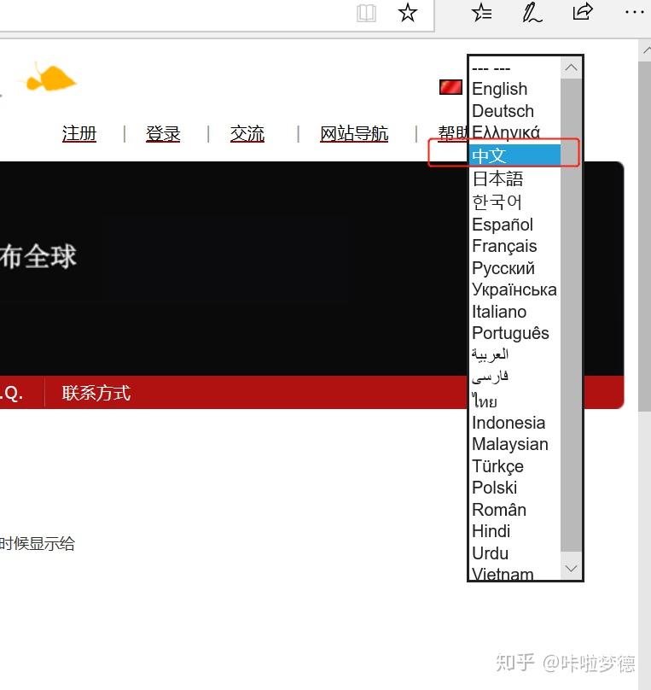The width and height of the screenshot is (651, 690).
Task: Open the favorites hub list icon
Action: point(482,12)
